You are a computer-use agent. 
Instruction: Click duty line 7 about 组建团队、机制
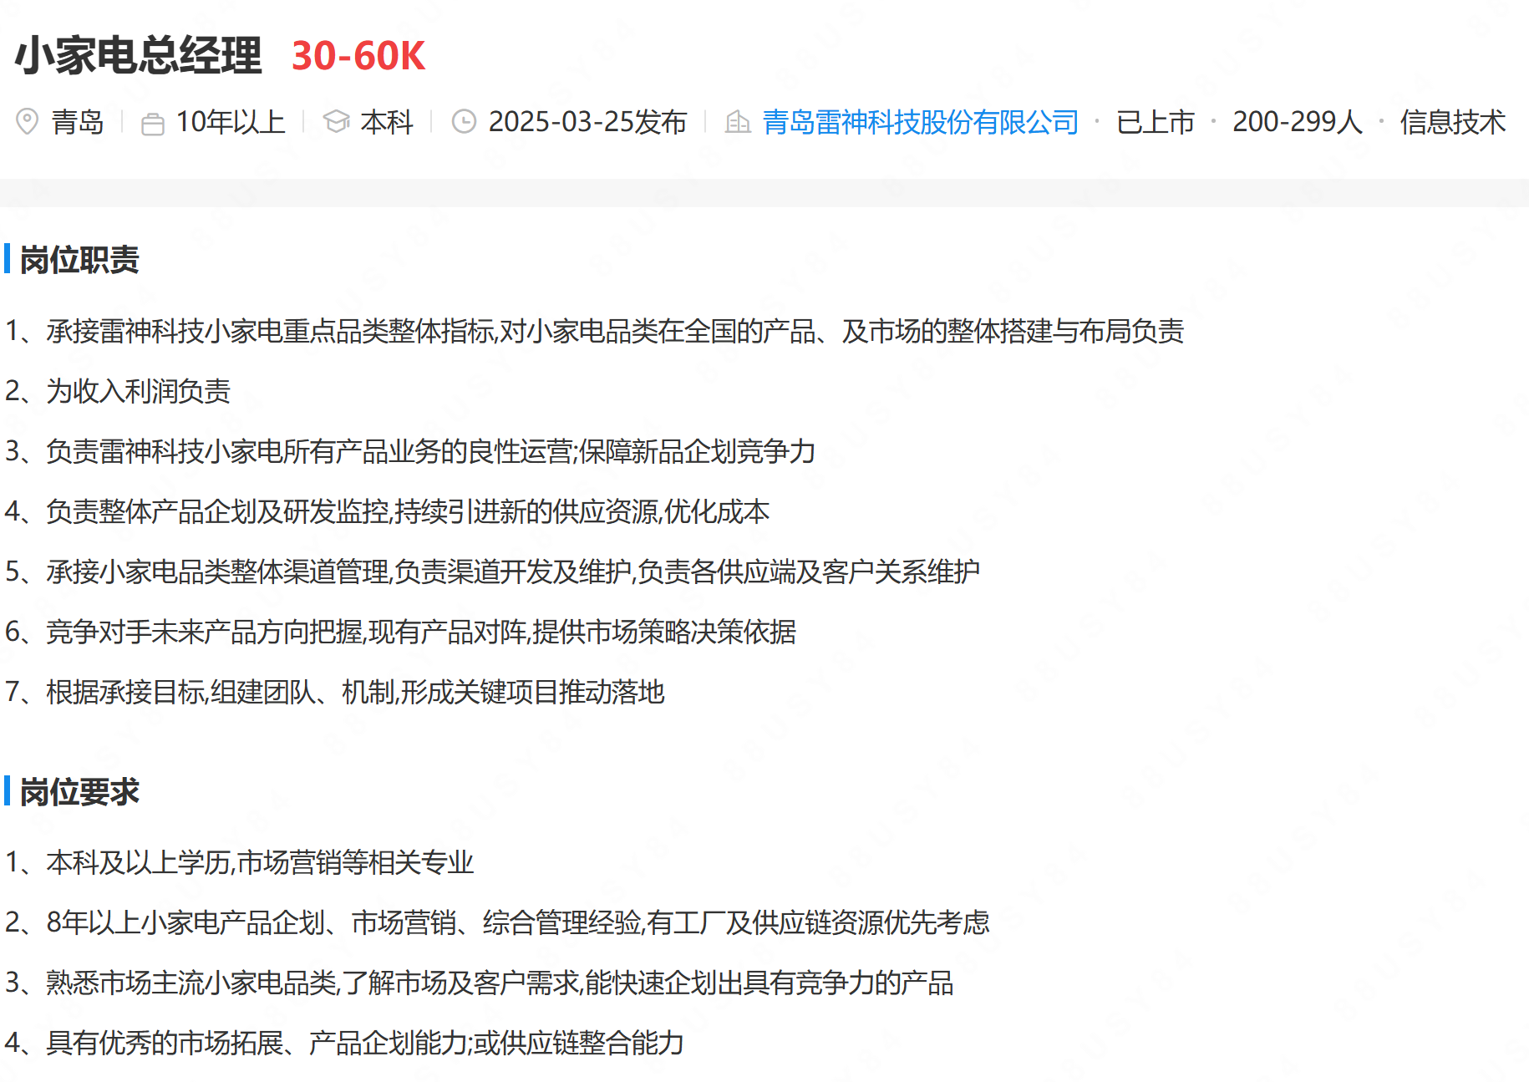tap(335, 692)
